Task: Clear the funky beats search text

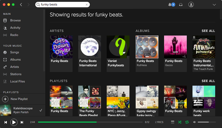Action: 87,5
